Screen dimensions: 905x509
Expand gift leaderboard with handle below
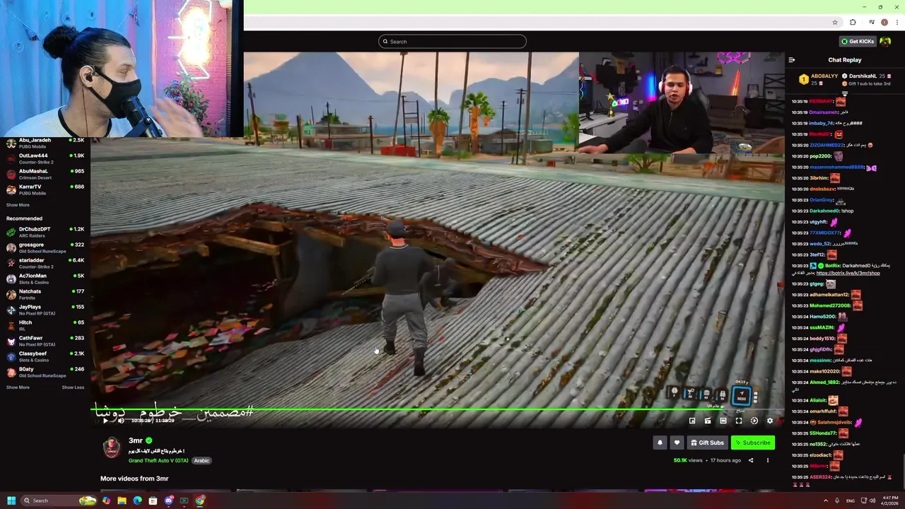click(x=845, y=93)
